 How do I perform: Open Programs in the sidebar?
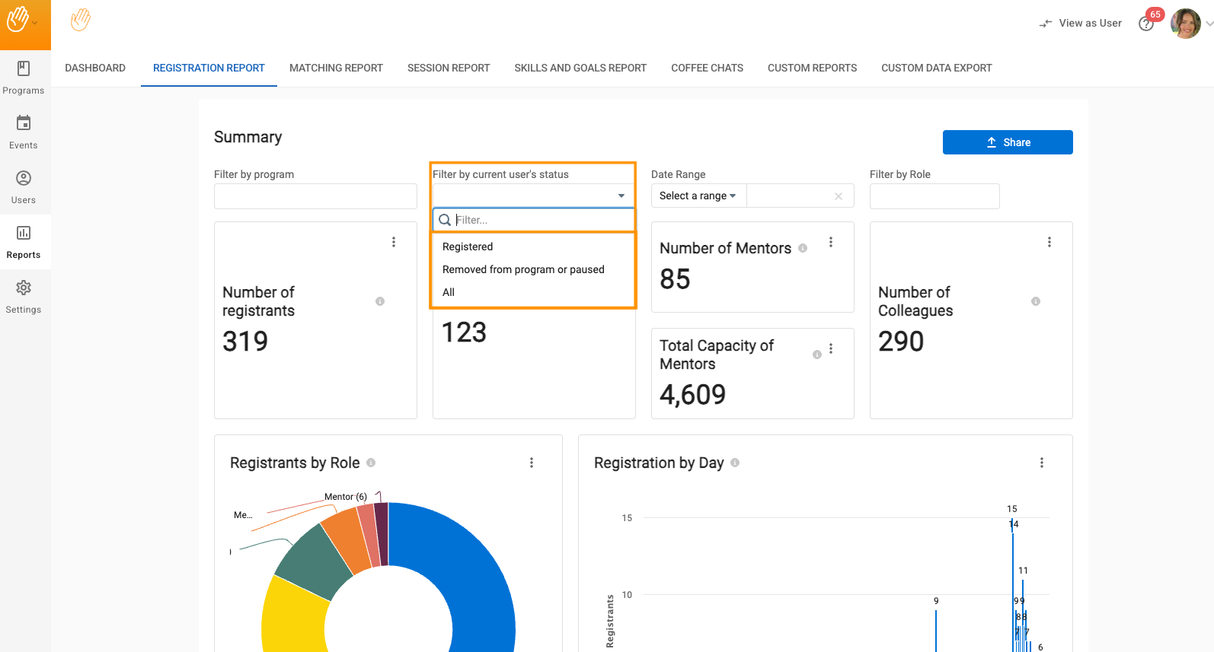point(24,77)
